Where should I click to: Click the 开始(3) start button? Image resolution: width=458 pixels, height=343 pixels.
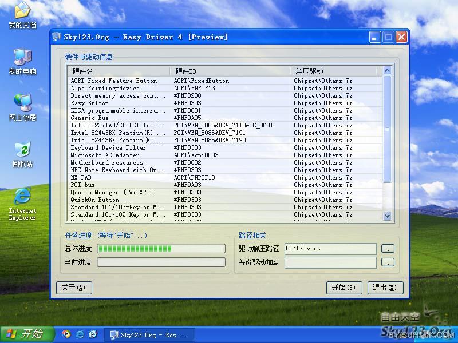[344, 288]
